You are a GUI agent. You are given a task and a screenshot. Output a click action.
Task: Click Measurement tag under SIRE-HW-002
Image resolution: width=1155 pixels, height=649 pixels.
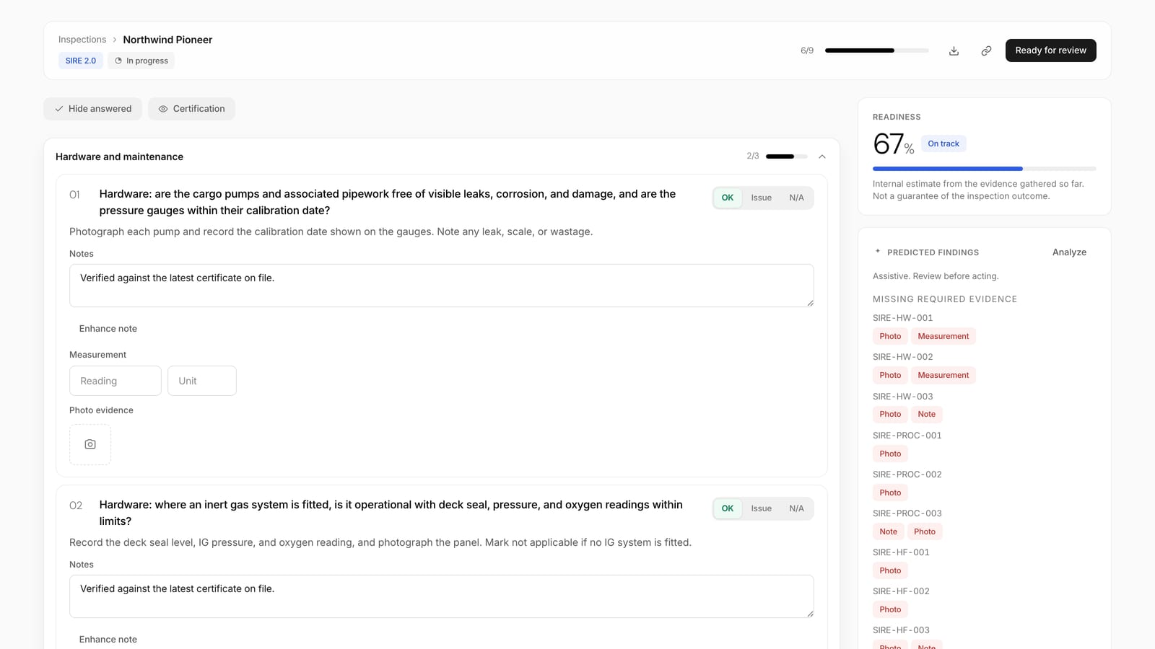(x=943, y=375)
